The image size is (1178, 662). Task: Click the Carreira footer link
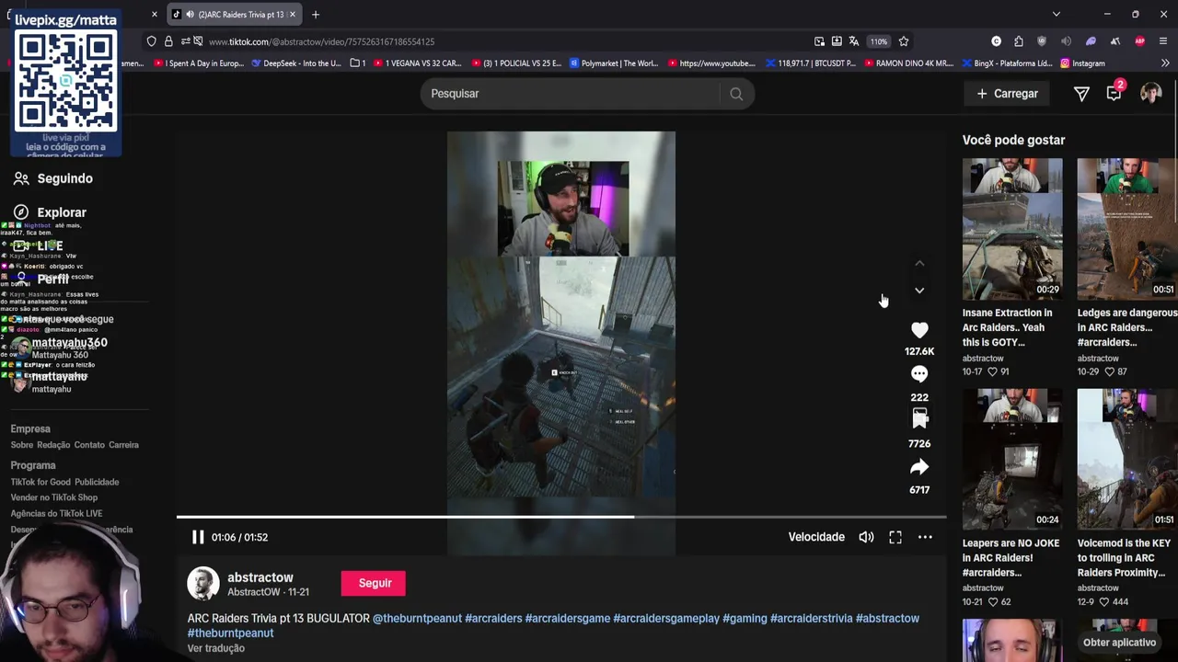(x=123, y=445)
